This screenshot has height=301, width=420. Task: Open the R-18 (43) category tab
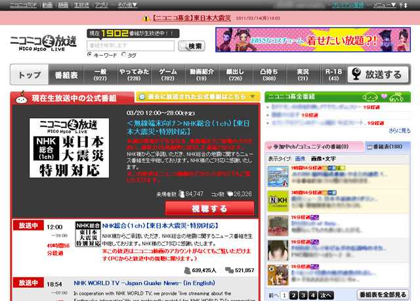point(333,75)
